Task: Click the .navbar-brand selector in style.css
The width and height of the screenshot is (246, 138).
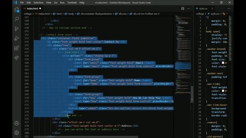Action: (x=216, y=49)
